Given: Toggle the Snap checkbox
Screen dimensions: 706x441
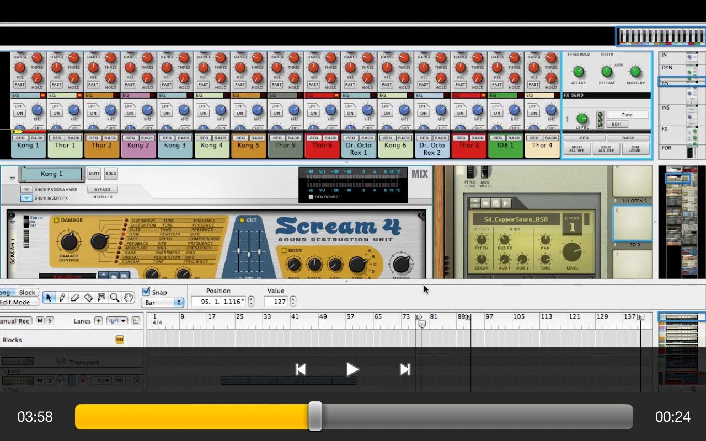Looking at the screenshot, I should coord(146,292).
